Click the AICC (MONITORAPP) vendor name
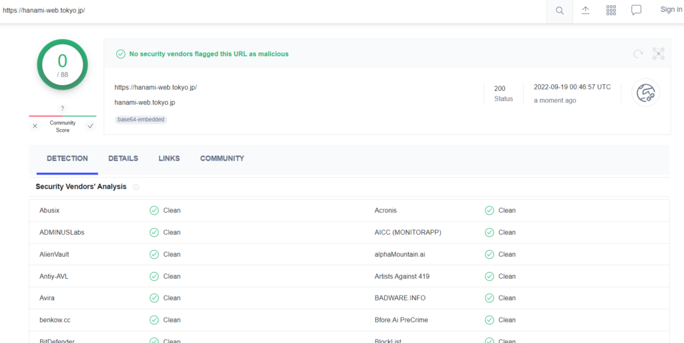This screenshot has width=684, height=343. [408, 232]
